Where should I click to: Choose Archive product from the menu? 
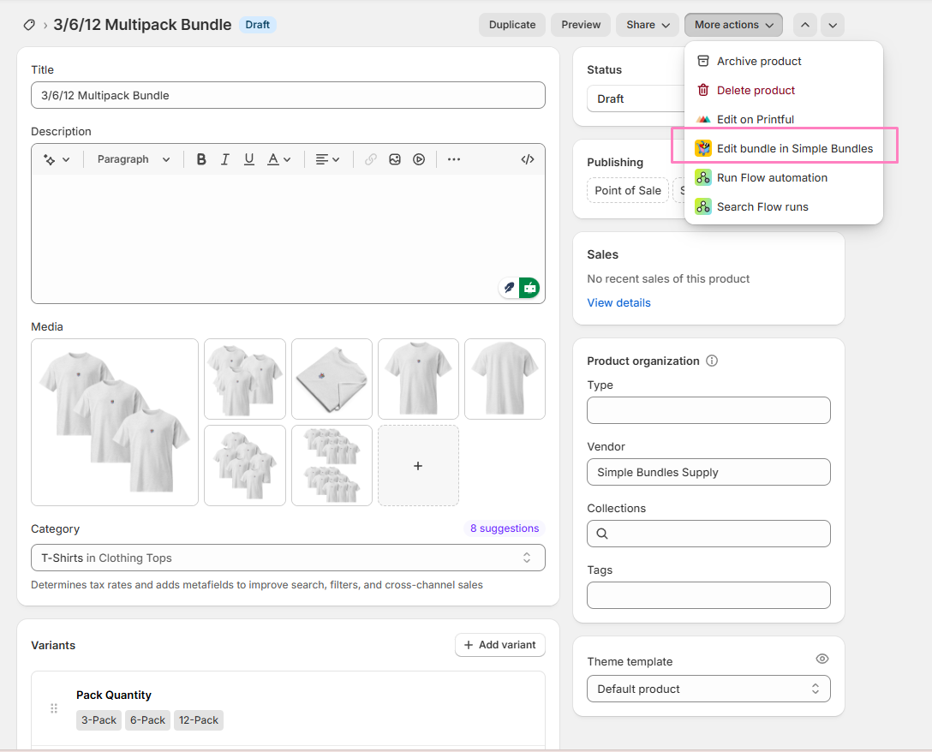pos(758,61)
